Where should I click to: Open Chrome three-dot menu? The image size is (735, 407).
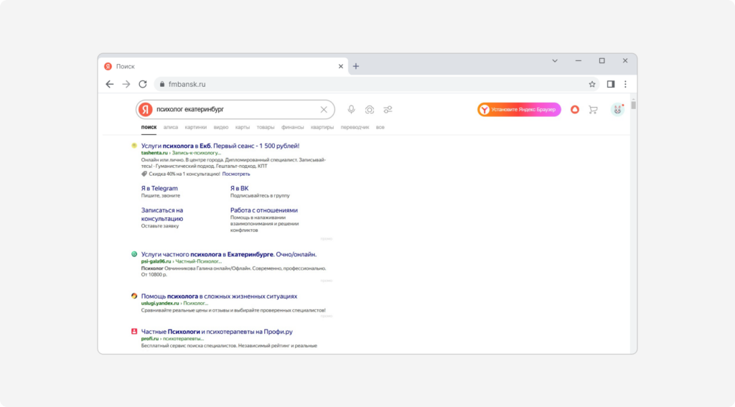click(625, 84)
